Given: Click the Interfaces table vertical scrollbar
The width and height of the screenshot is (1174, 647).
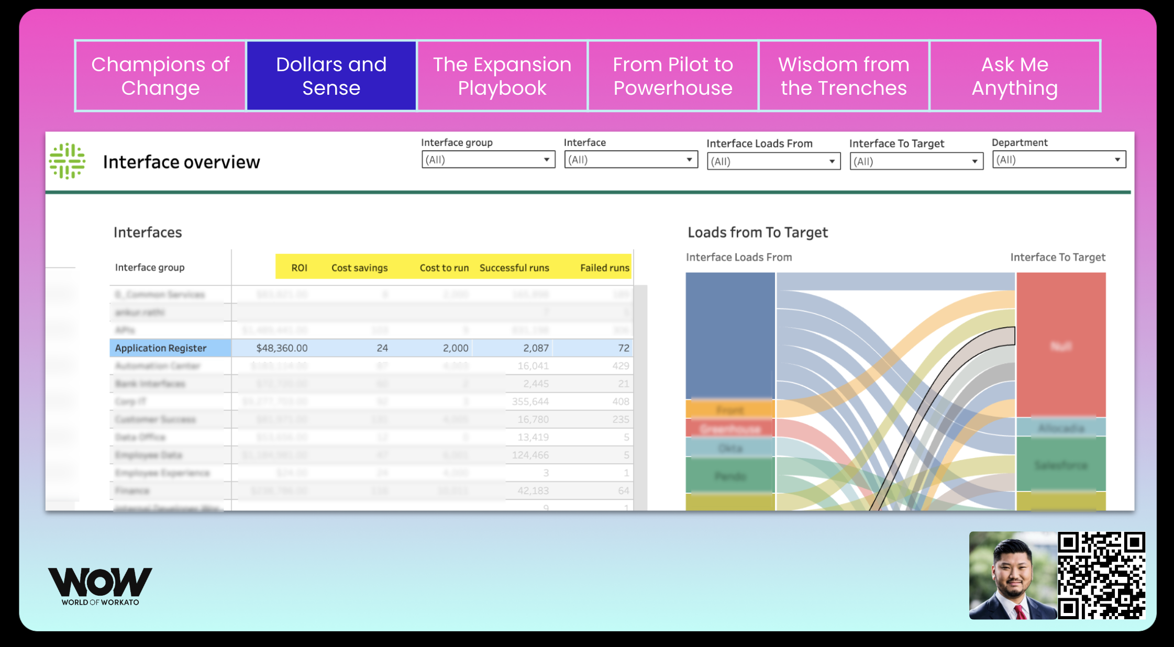Looking at the screenshot, I should [640, 398].
